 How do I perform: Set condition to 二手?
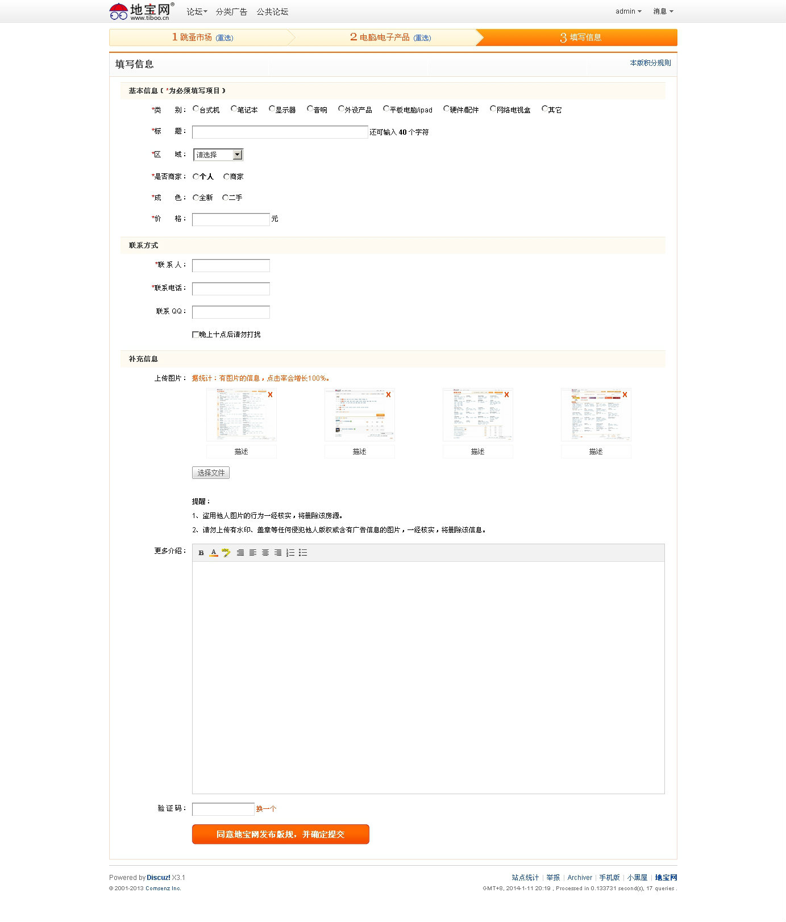[x=225, y=198]
